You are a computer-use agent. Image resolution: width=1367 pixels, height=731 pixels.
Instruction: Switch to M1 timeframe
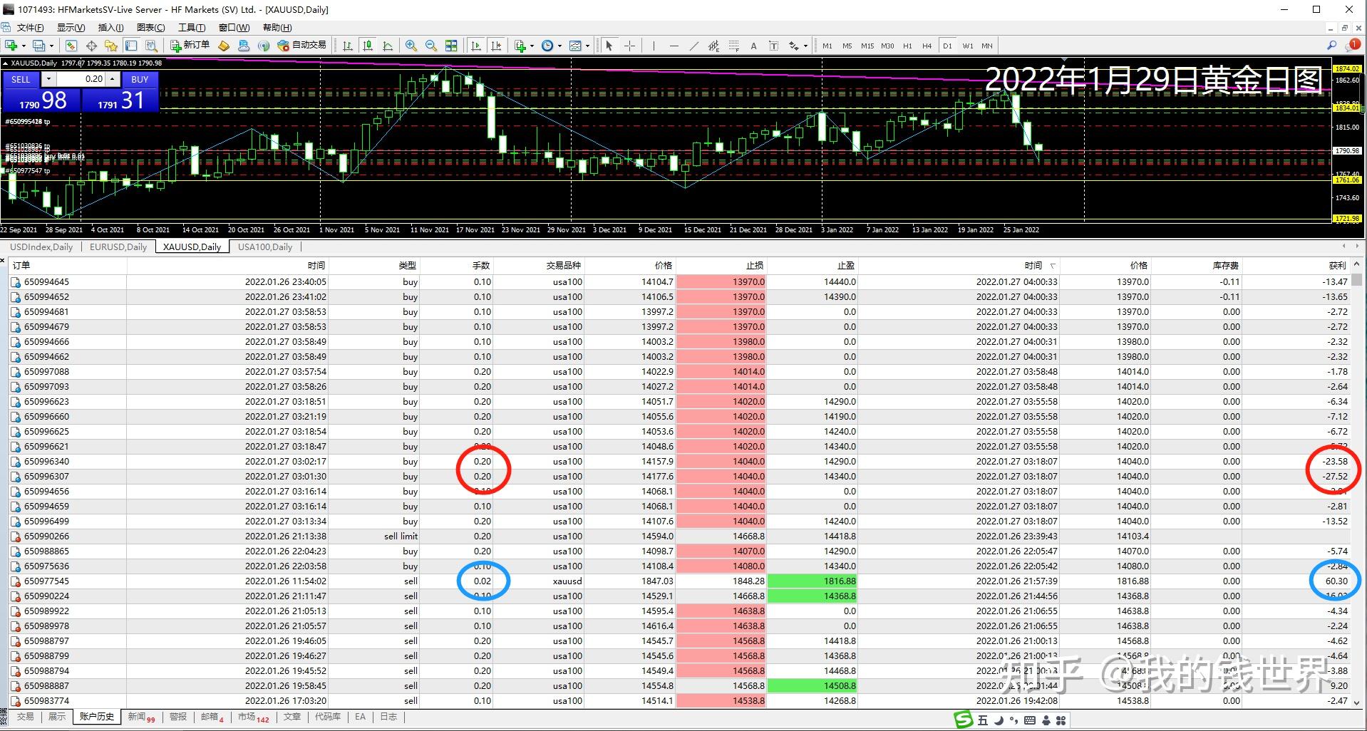(827, 46)
